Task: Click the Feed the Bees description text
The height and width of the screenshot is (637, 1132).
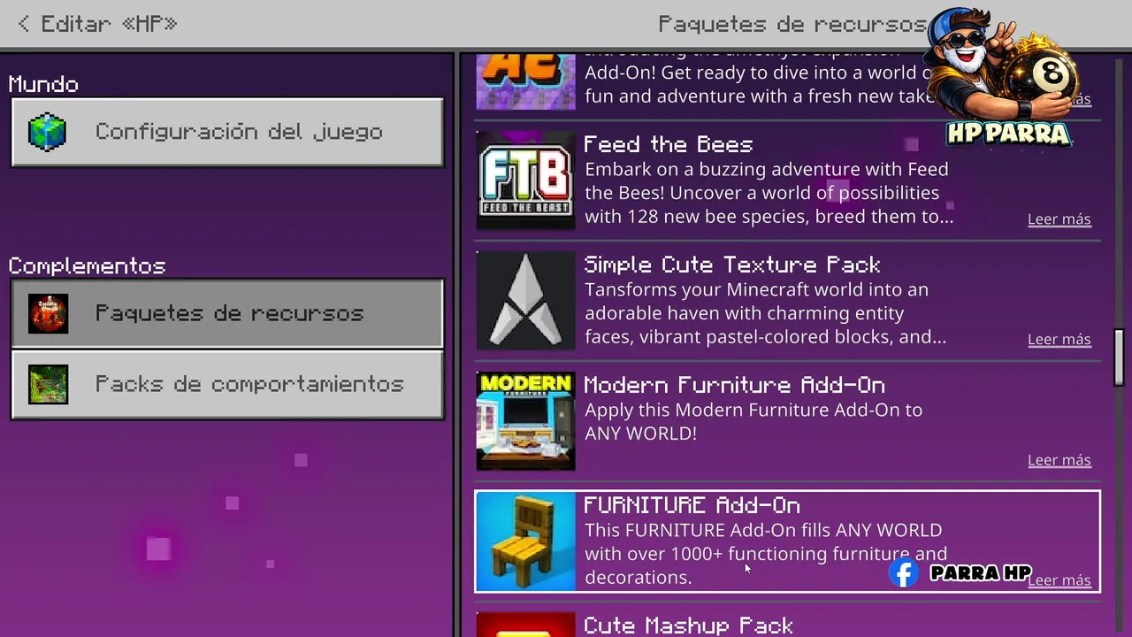Action: [769, 193]
